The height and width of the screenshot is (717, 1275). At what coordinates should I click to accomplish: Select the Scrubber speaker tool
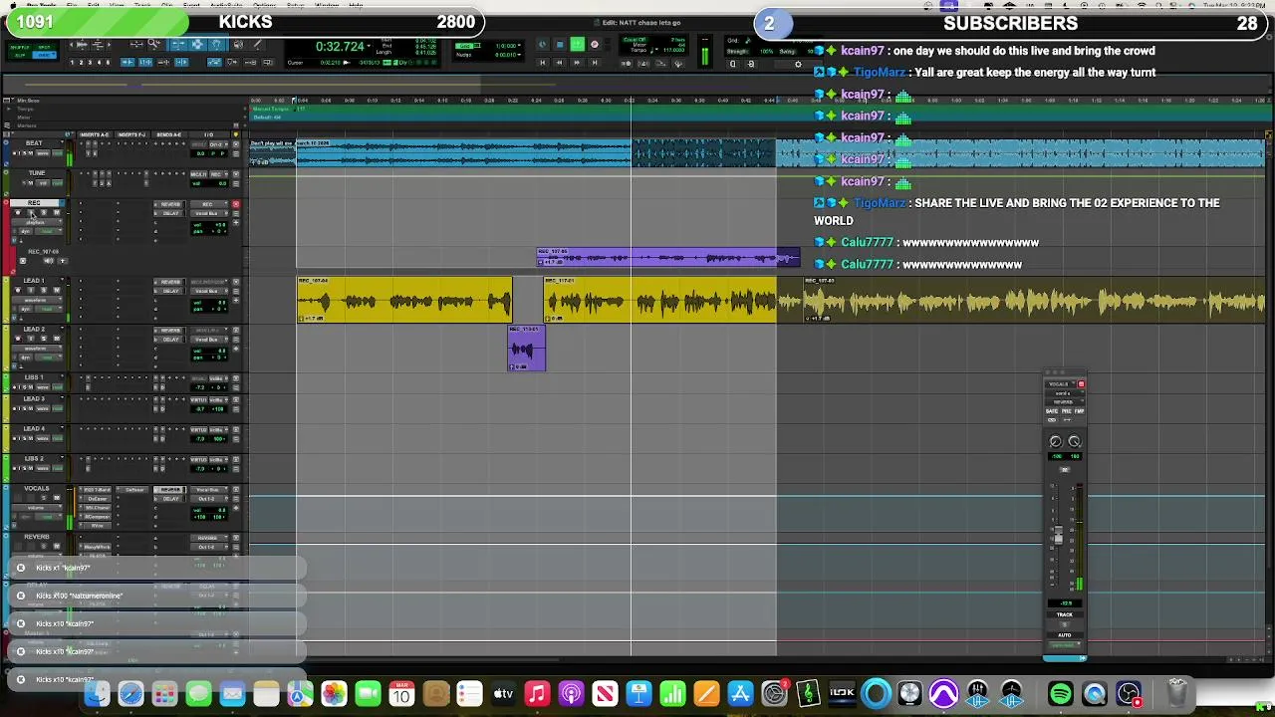(238, 44)
